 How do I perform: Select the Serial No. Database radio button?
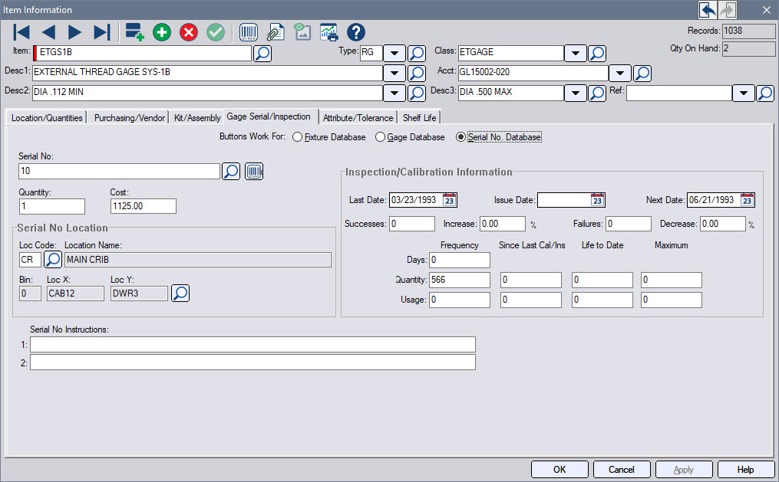coord(462,137)
